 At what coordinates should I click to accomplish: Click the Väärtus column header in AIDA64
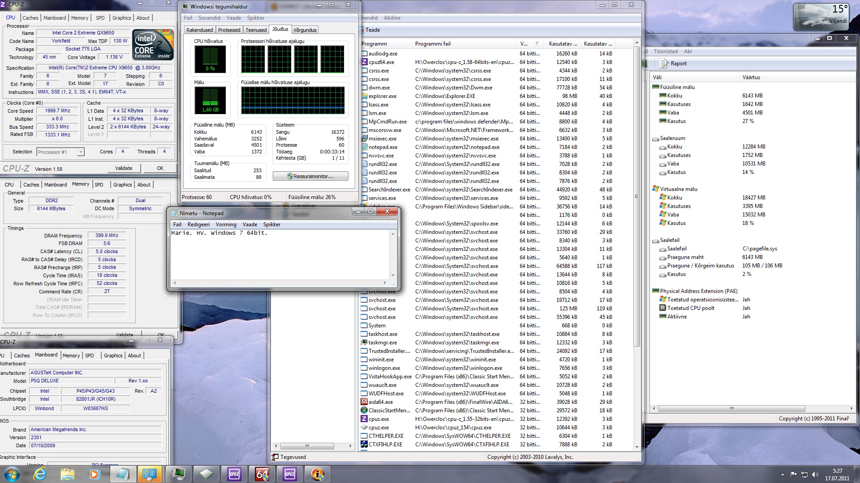[797, 77]
